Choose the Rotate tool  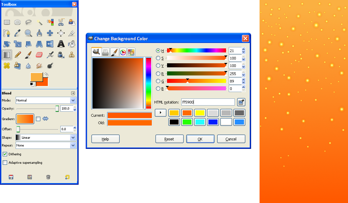coord(7,44)
